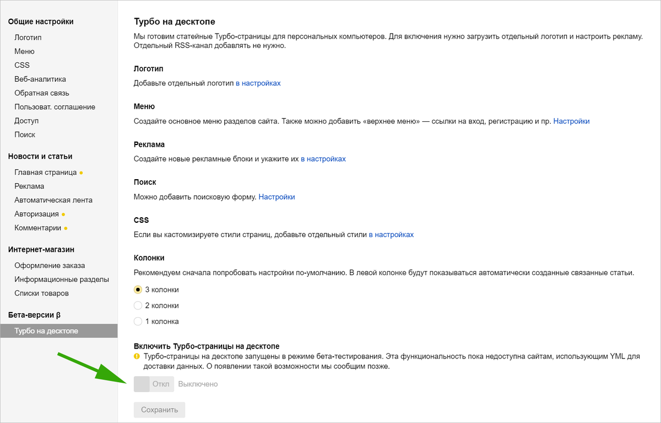Open Логотип in the sidebar
The width and height of the screenshot is (661, 423).
(28, 38)
